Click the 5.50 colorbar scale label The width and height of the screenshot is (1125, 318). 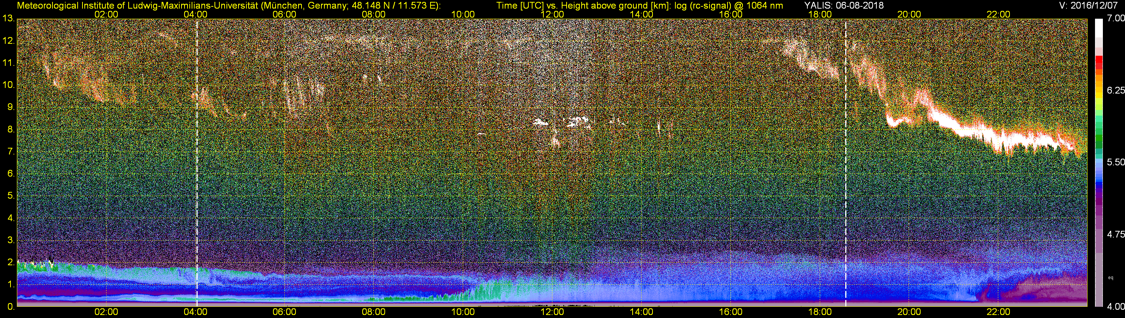pyautogui.click(x=1116, y=162)
